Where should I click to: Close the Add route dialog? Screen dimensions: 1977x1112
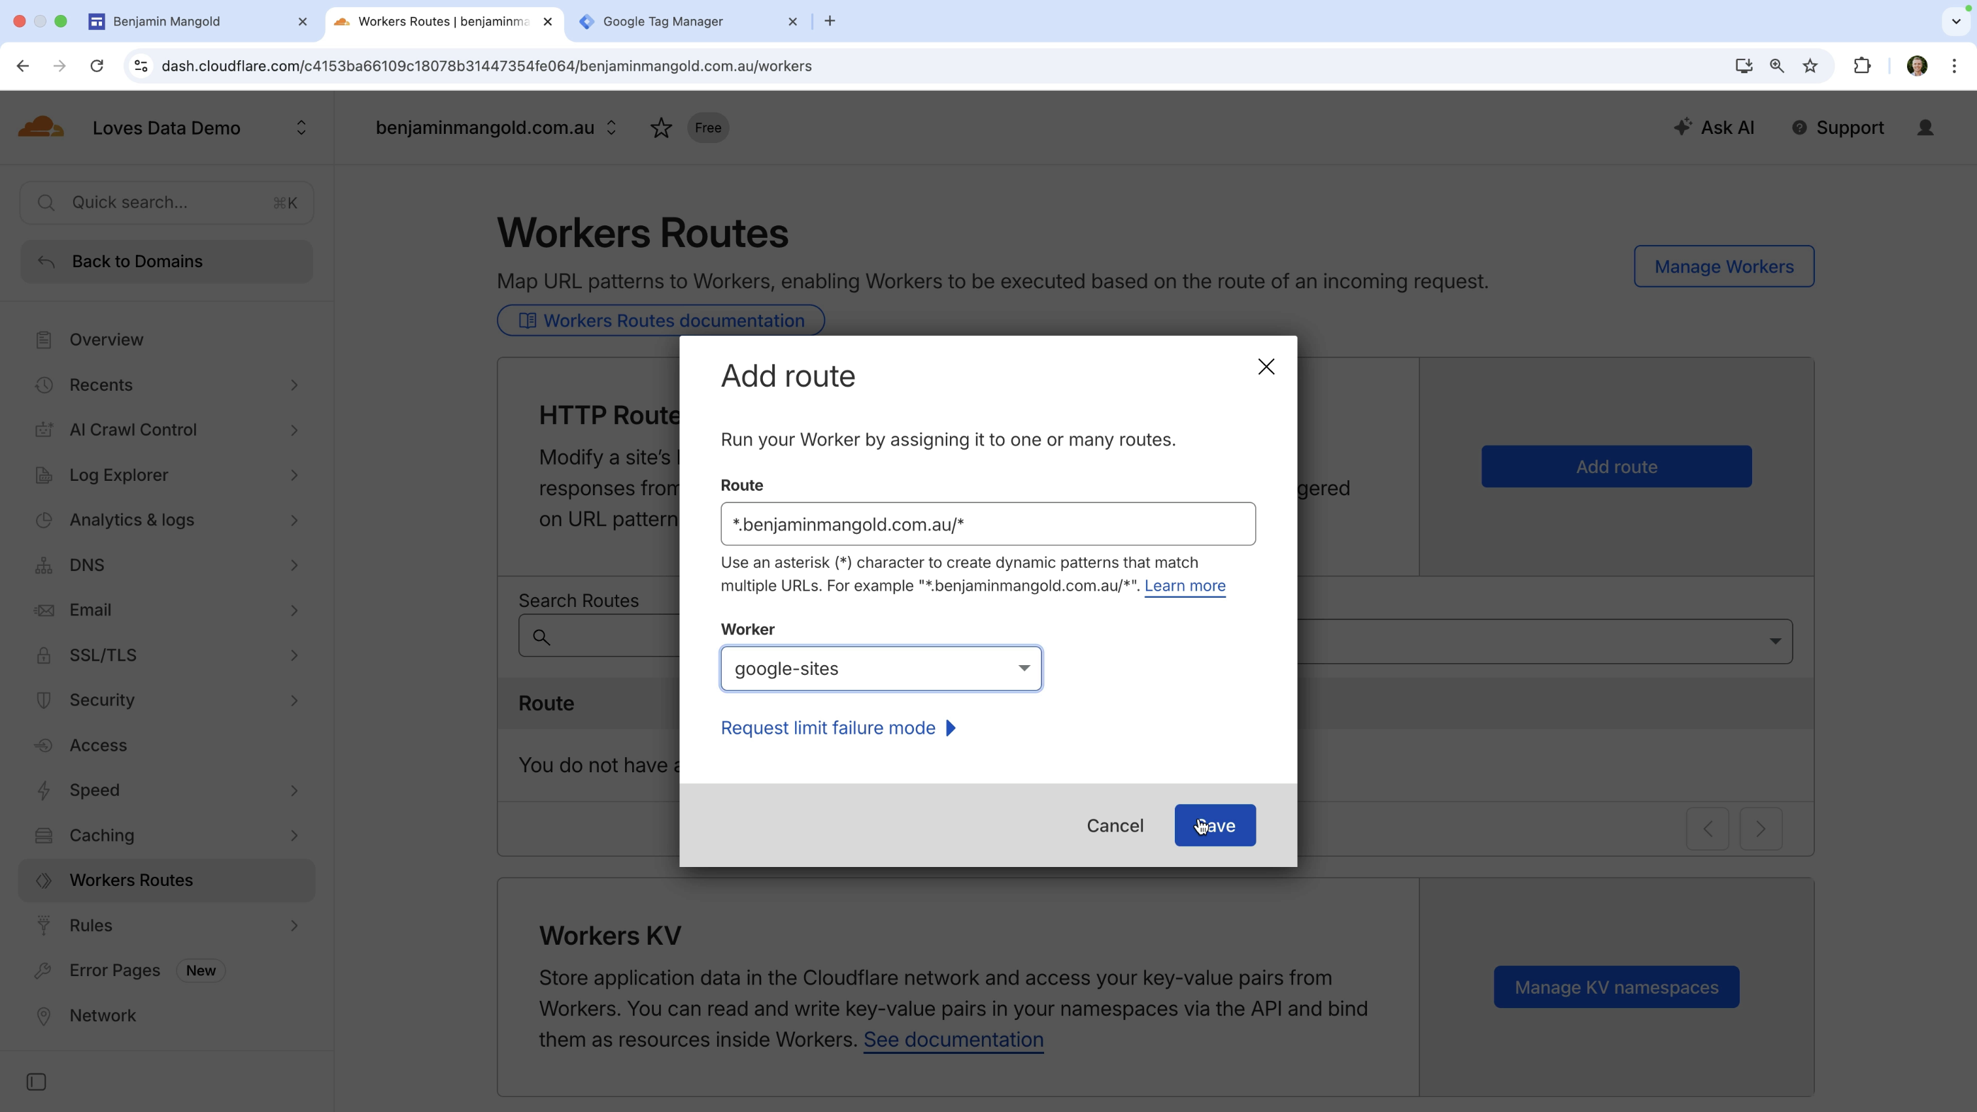point(1266,367)
